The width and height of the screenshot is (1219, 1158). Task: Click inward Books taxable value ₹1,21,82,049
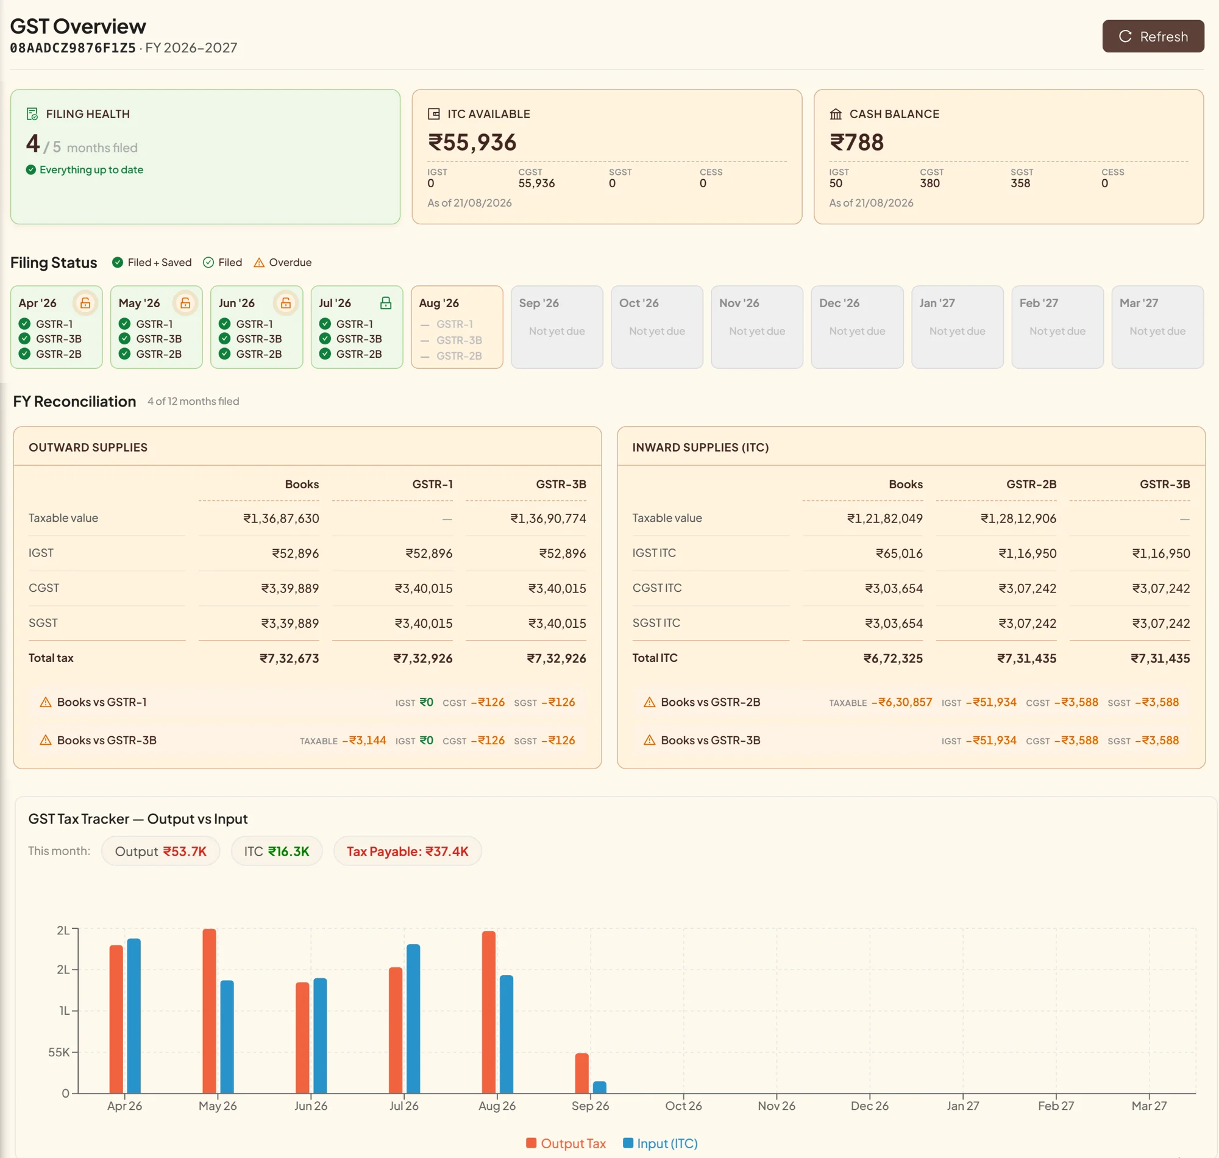[x=884, y=519]
